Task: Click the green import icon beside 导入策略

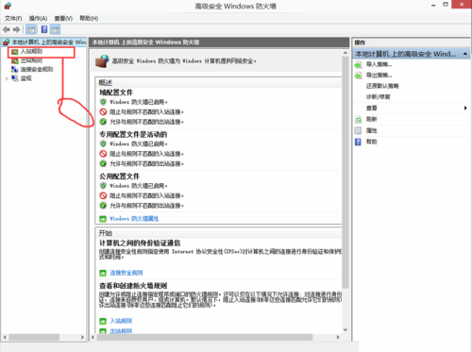Action: pyautogui.click(x=358, y=65)
